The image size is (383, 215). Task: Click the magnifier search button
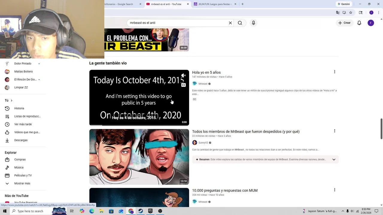(240, 23)
